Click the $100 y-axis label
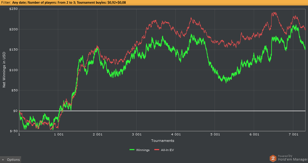 pos(13,70)
